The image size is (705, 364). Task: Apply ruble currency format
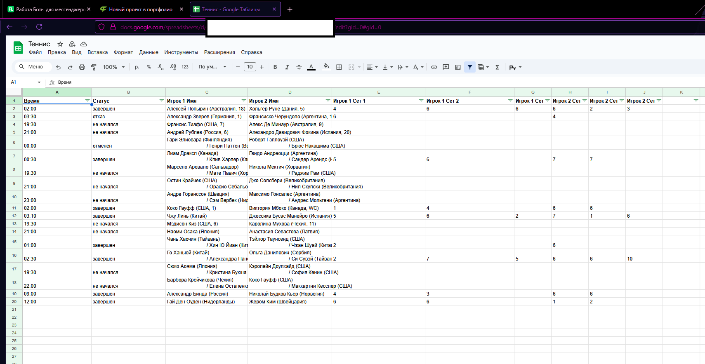[x=137, y=67]
